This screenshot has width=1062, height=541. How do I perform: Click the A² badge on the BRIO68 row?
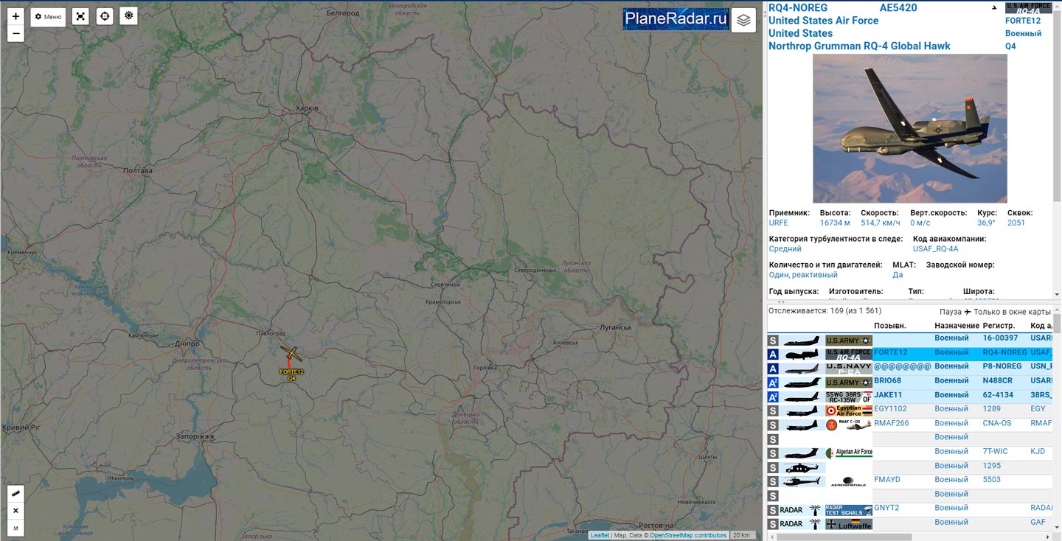pyautogui.click(x=773, y=383)
